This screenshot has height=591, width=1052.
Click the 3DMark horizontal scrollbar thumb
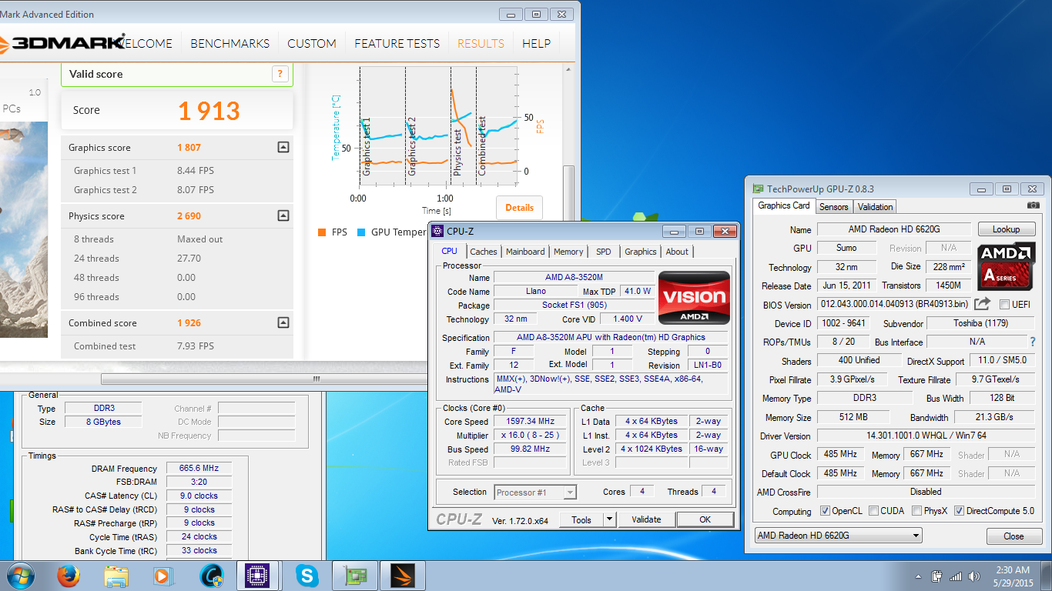point(316,379)
